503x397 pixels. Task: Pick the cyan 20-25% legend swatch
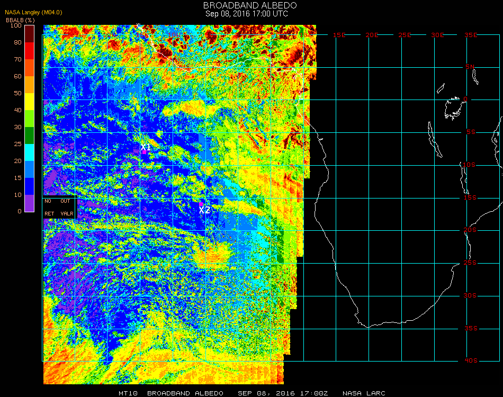click(x=30, y=152)
